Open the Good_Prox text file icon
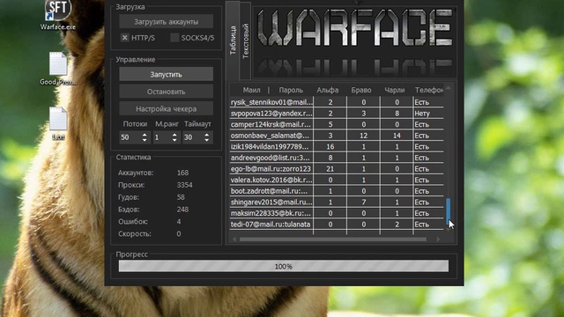 click(x=58, y=69)
